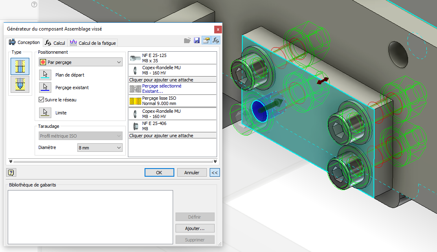Viewport: 437px width, 252px height.
Task: Click the Limite selection arrow button
Action: (x=45, y=113)
